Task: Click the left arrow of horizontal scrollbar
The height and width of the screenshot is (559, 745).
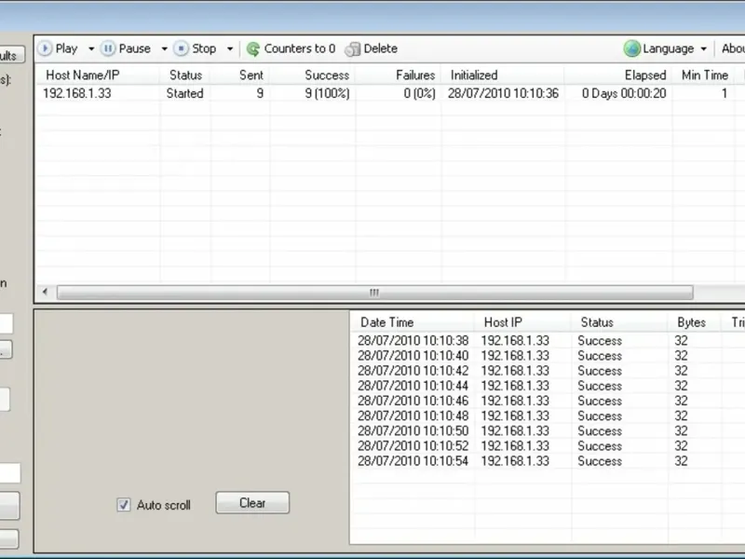Action: tap(45, 292)
